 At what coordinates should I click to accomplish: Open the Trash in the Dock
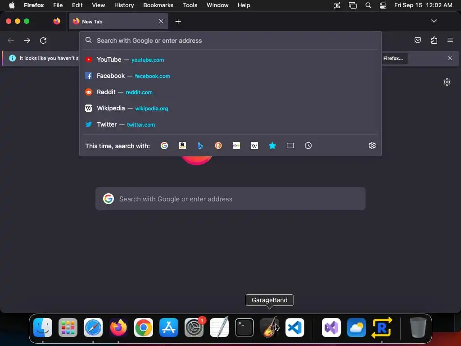coord(418,327)
